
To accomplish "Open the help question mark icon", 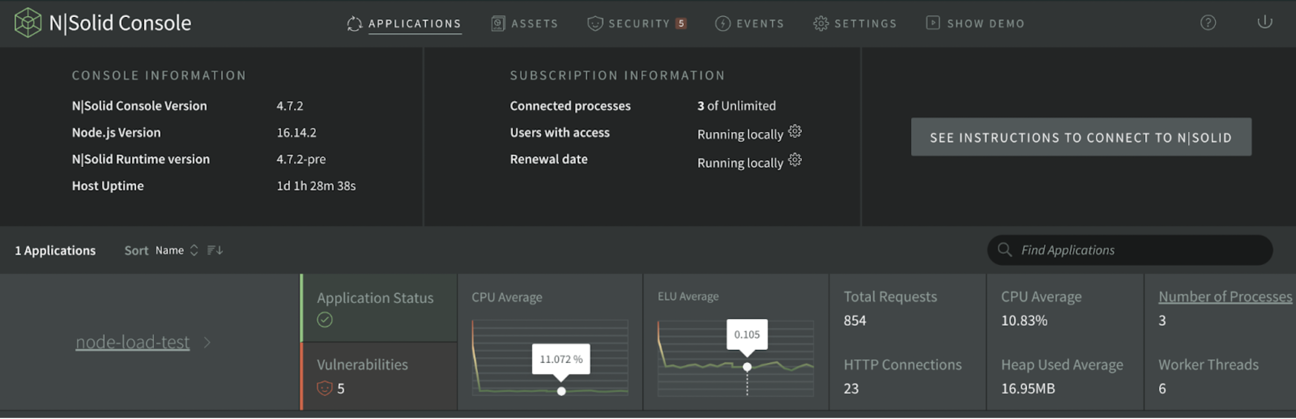I will tap(1208, 23).
